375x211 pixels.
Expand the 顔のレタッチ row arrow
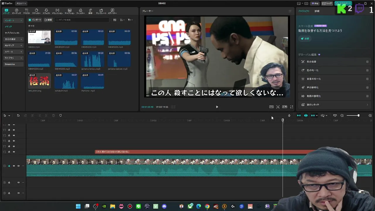click(367, 105)
